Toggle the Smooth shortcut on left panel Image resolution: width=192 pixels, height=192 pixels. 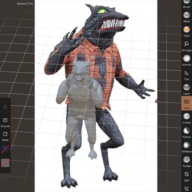[5, 122]
